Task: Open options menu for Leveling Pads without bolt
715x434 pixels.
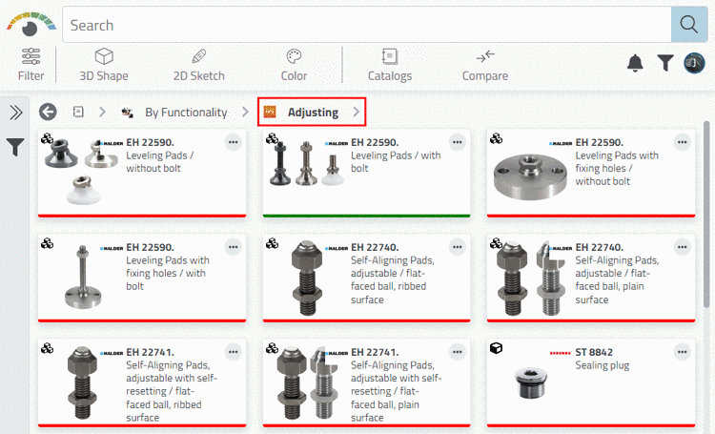Action: 233,142
